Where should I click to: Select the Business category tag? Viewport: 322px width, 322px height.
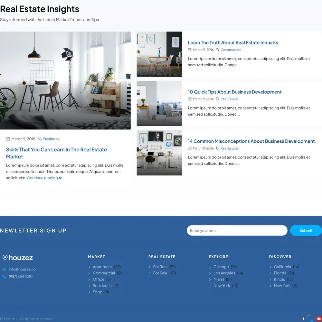click(51, 139)
